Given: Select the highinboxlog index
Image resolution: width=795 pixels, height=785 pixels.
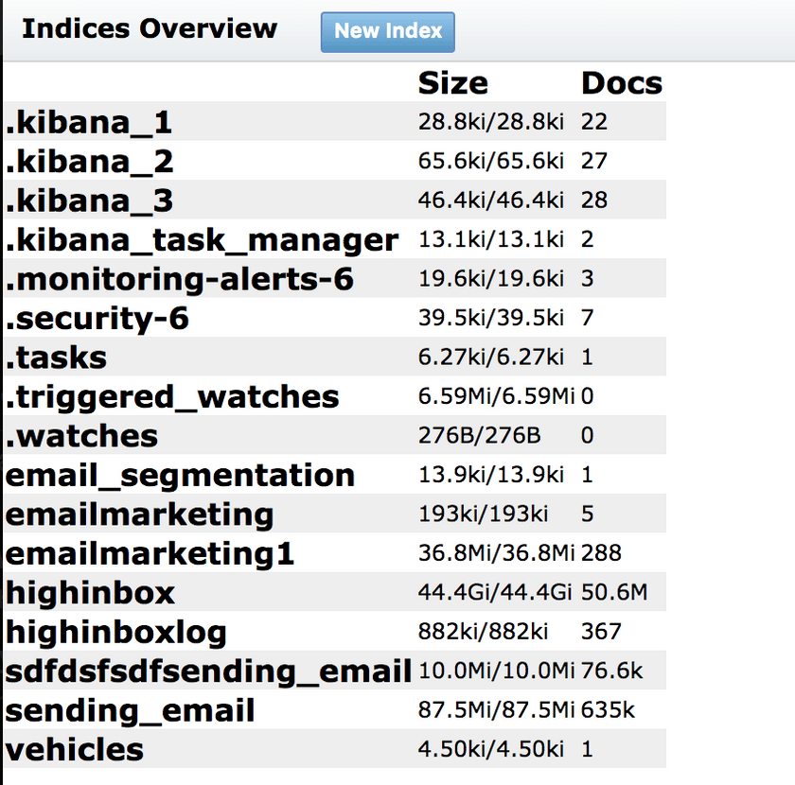Looking at the screenshot, I should point(116,632).
